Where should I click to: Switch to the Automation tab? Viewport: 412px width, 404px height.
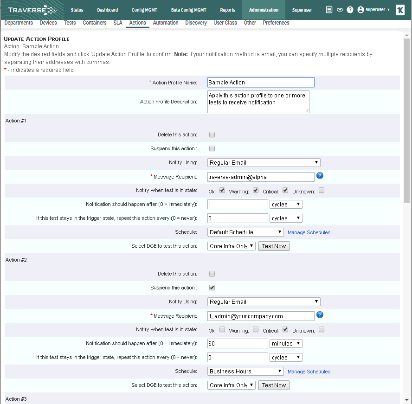point(166,23)
